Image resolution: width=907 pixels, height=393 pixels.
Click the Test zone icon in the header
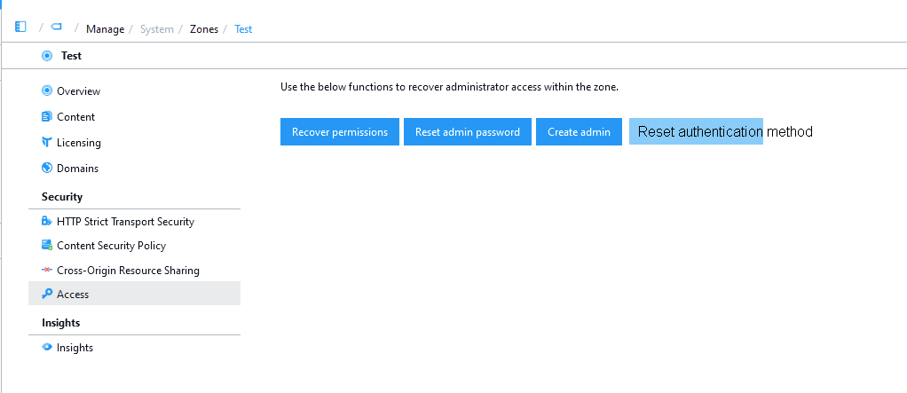tap(47, 55)
